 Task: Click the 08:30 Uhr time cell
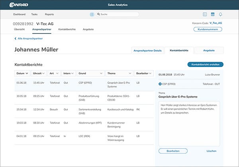coord(39,123)
